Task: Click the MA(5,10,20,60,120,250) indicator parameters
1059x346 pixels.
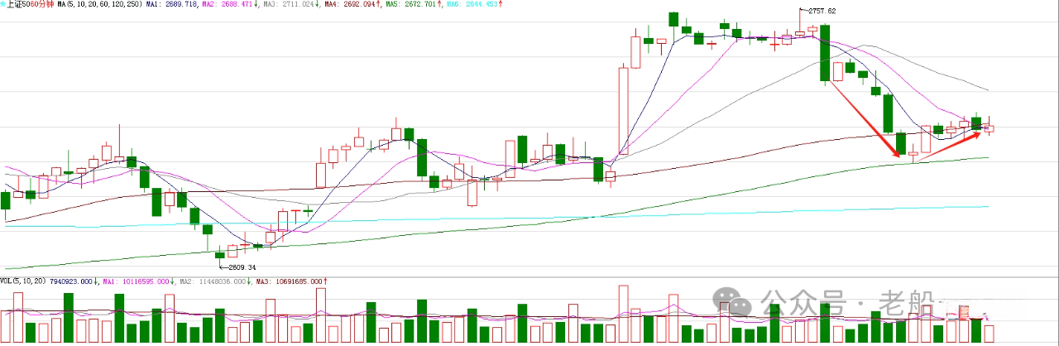Action: point(100,5)
